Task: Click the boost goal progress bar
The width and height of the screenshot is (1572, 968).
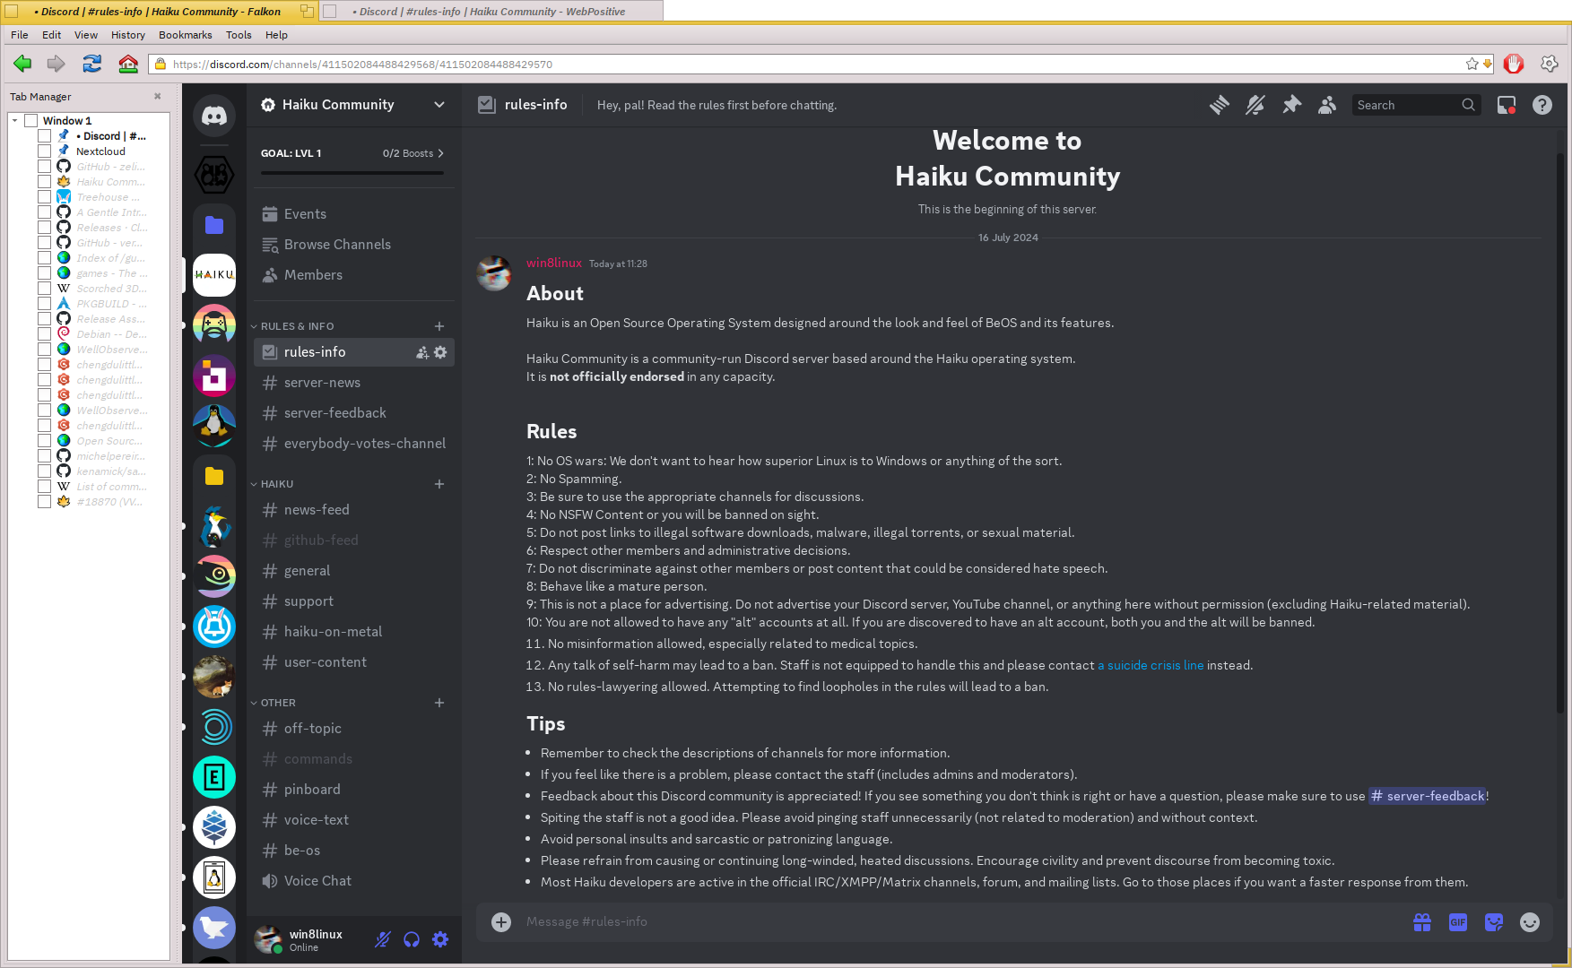Action: pyautogui.click(x=352, y=173)
